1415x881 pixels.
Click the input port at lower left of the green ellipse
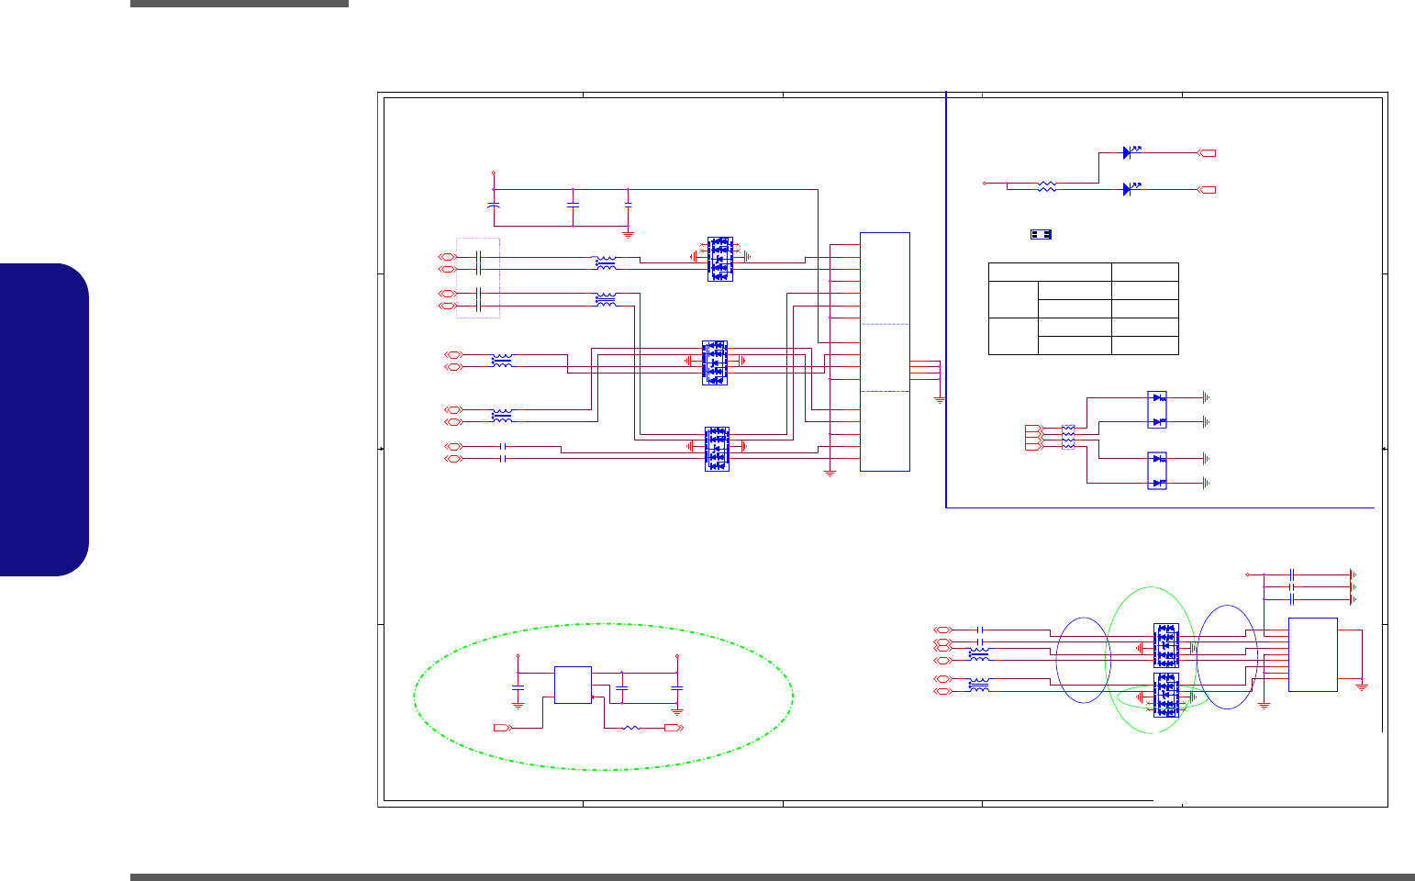click(x=502, y=728)
